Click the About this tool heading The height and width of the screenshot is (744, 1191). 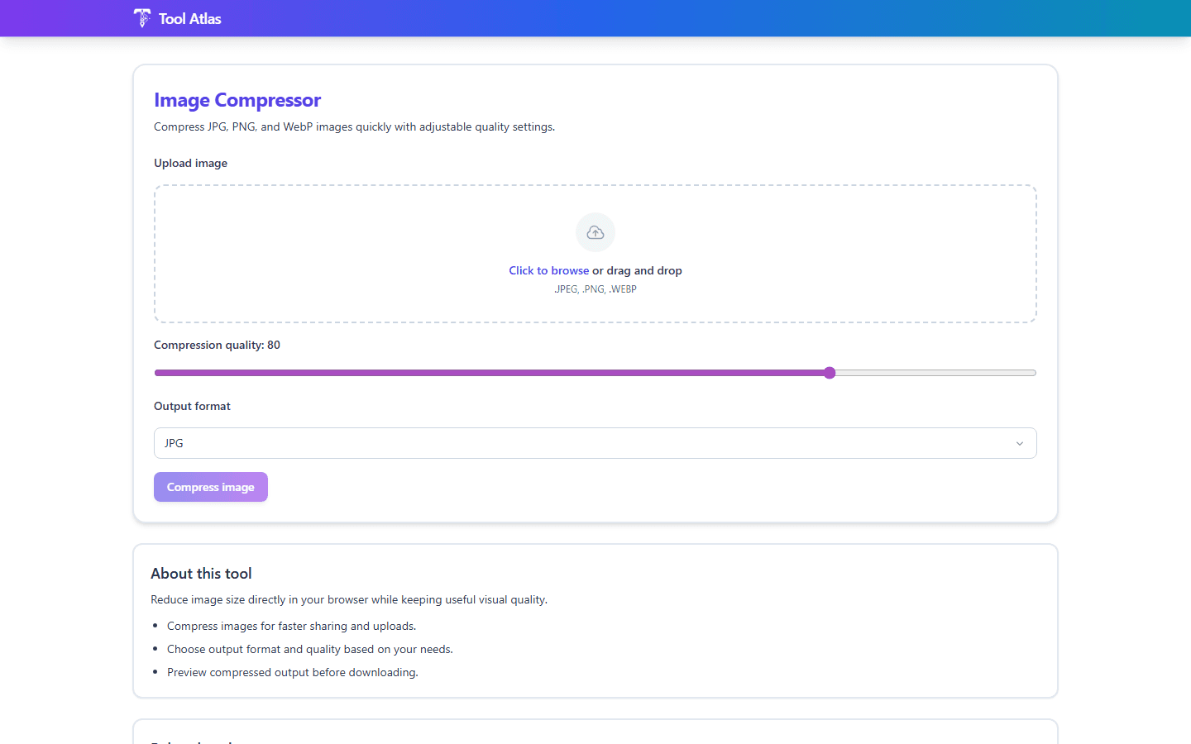click(x=201, y=573)
